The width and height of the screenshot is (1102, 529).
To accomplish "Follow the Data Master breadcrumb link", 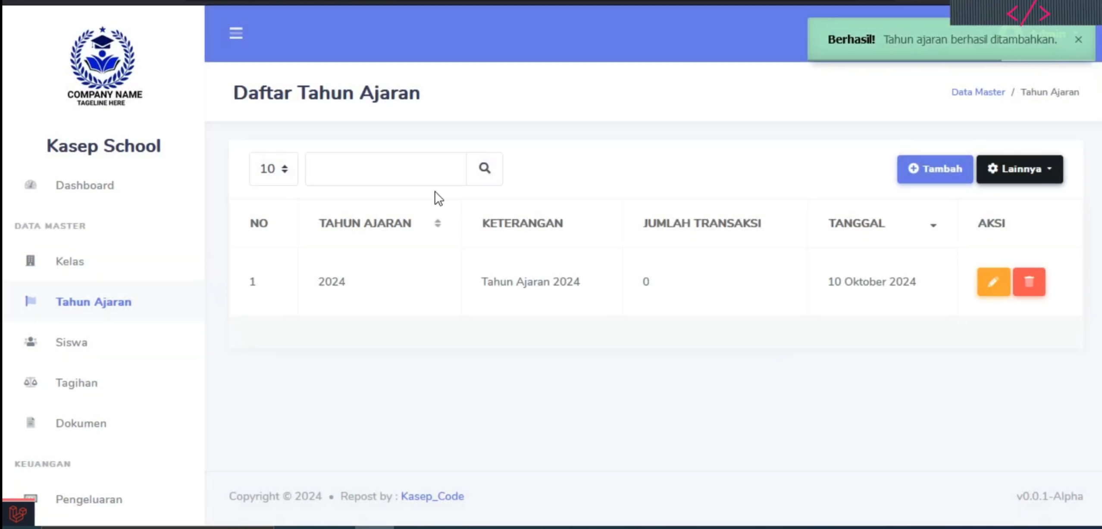I will coord(978,92).
